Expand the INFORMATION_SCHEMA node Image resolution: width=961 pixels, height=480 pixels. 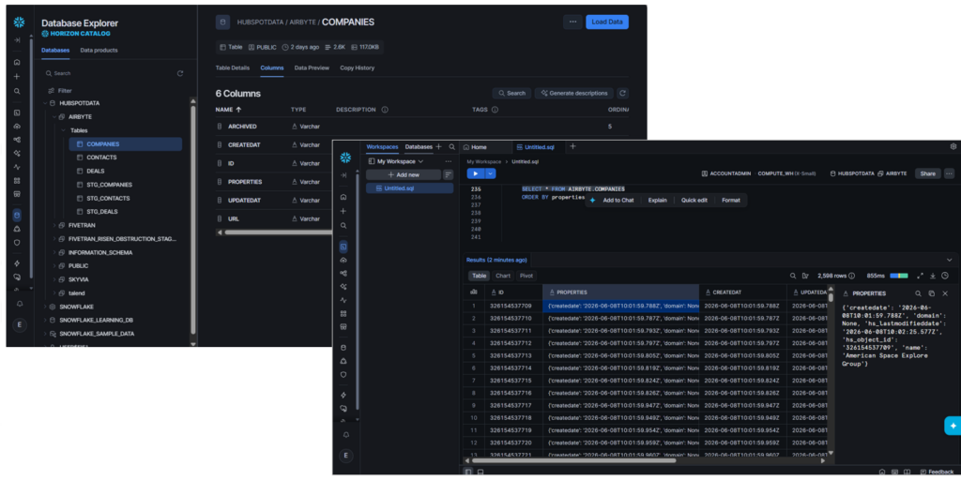click(x=53, y=252)
